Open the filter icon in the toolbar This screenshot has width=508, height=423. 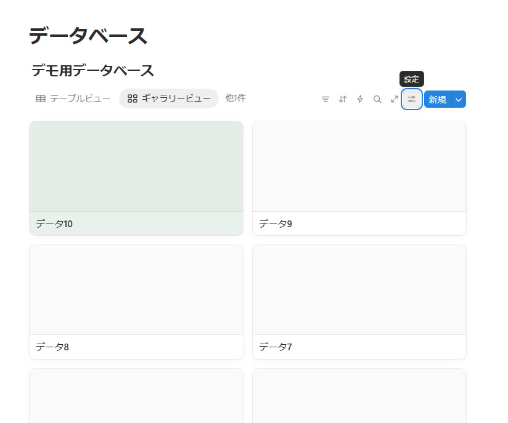326,99
